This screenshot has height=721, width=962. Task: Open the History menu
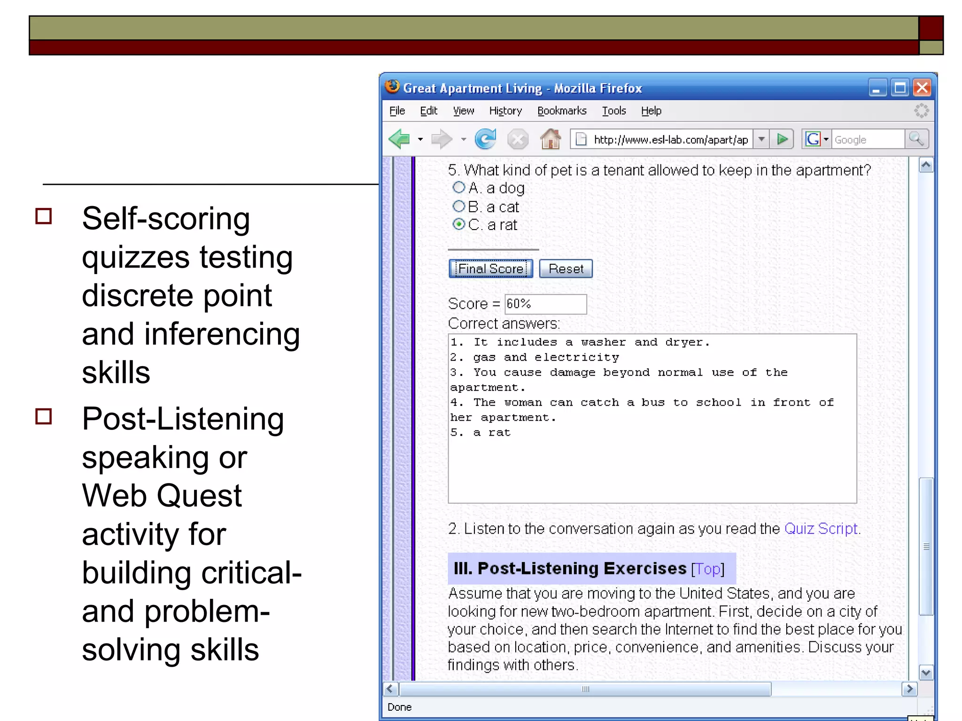(505, 111)
